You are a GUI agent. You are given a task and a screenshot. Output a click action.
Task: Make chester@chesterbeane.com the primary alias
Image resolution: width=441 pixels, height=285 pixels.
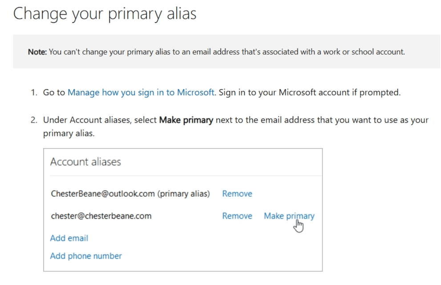click(x=289, y=216)
